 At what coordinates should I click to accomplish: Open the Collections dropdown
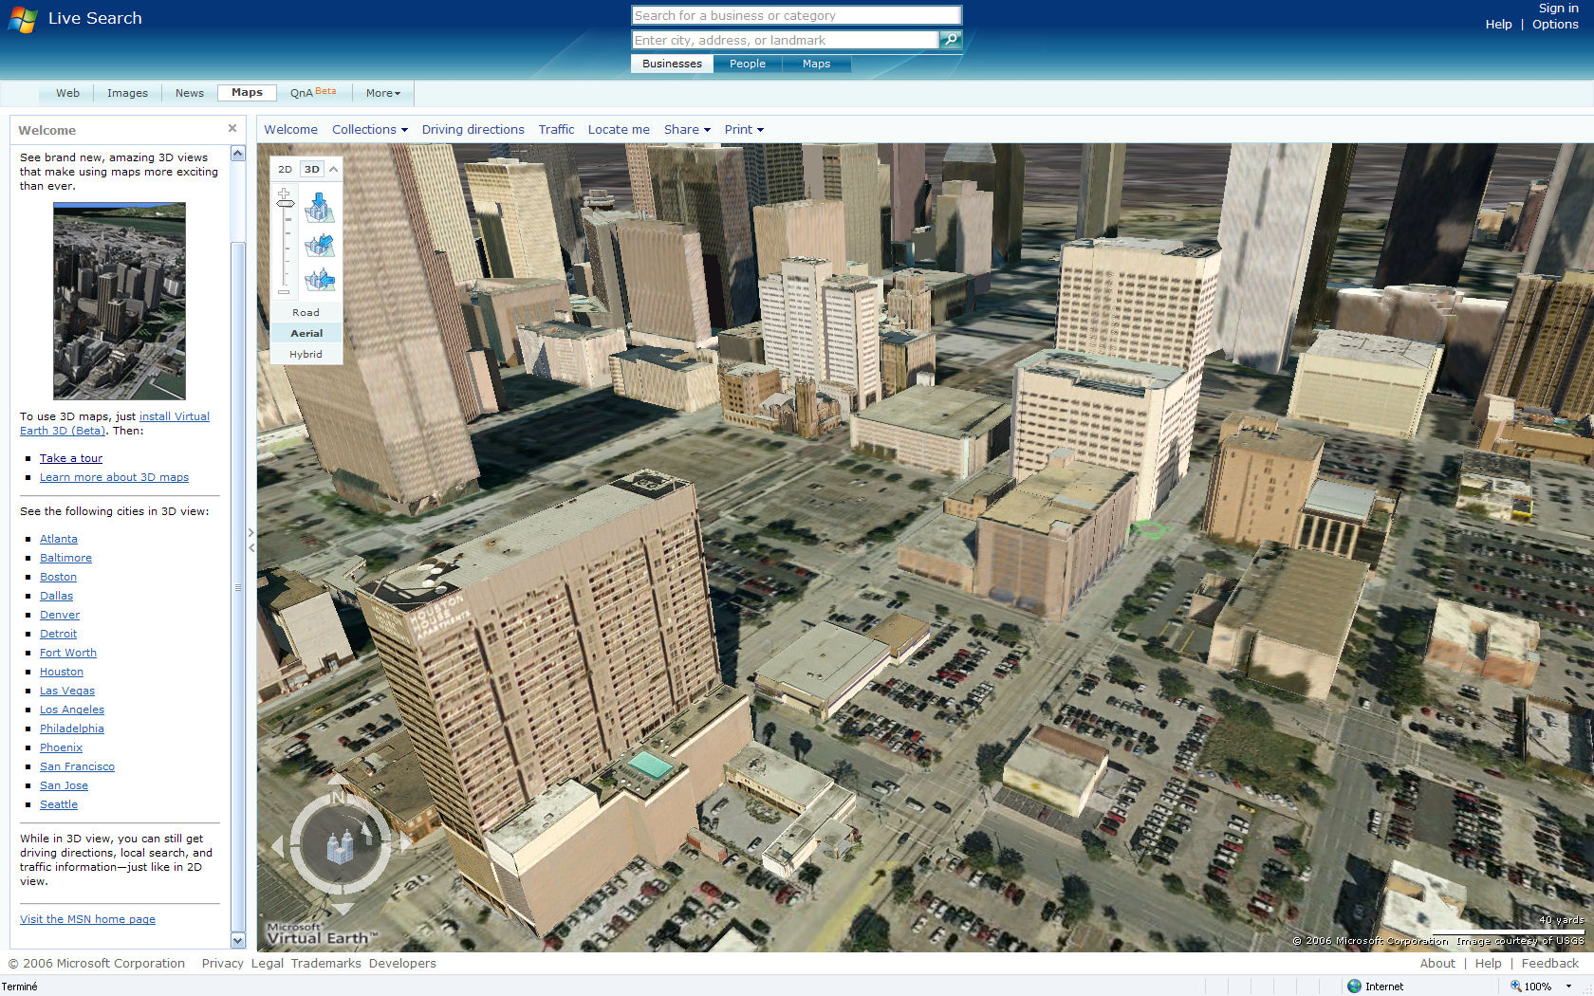pyautogui.click(x=369, y=129)
